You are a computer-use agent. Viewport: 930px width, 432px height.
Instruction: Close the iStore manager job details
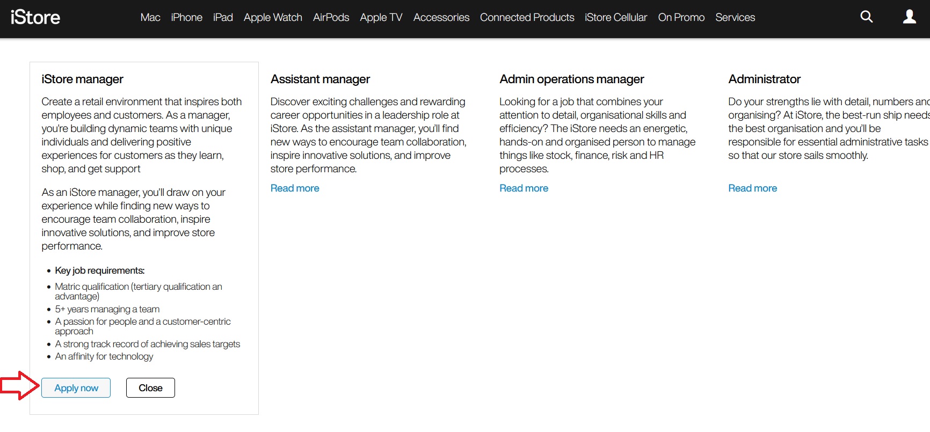pos(150,388)
